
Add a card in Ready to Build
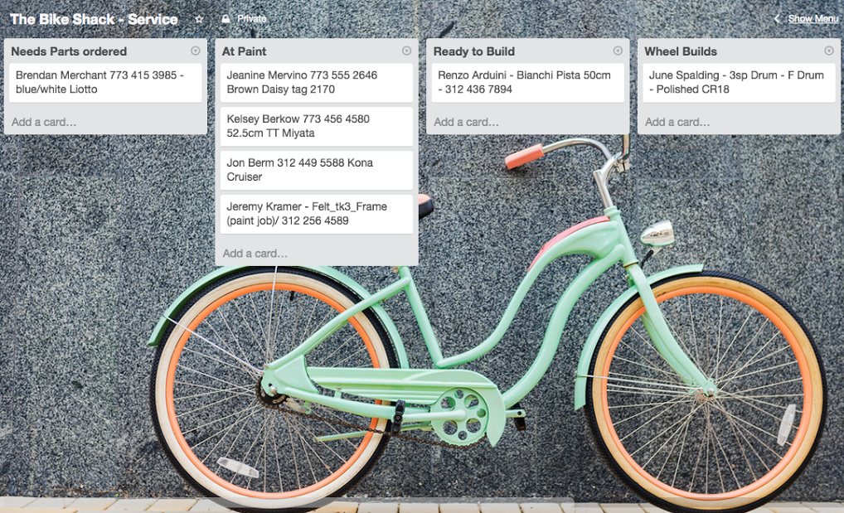click(x=466, y=122)
